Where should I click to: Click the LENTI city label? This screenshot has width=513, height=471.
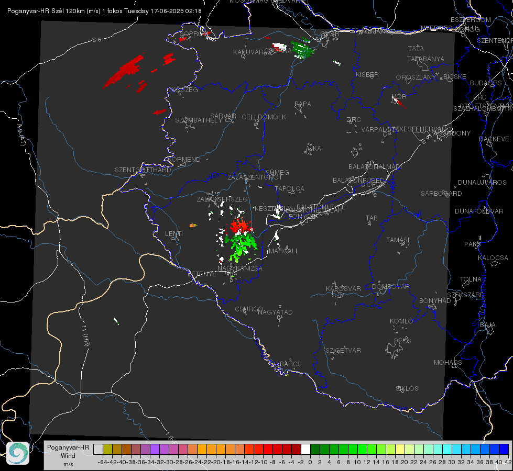tap(174, 234)
